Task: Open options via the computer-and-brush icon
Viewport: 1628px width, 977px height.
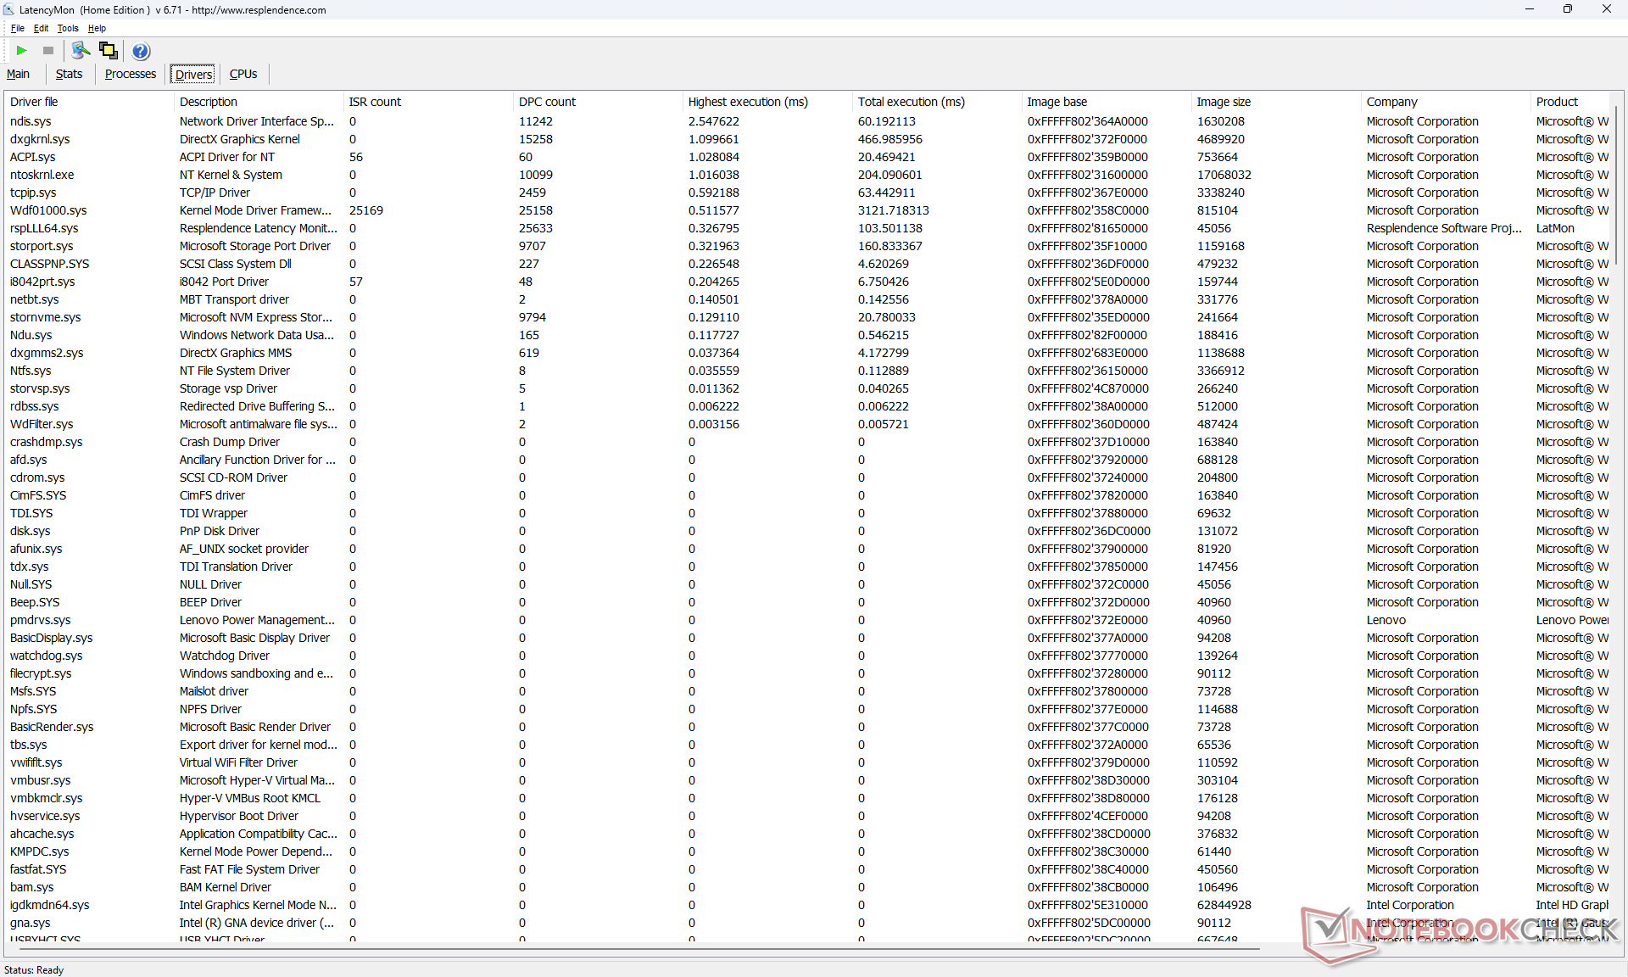Action: click(x=81, y=51)
